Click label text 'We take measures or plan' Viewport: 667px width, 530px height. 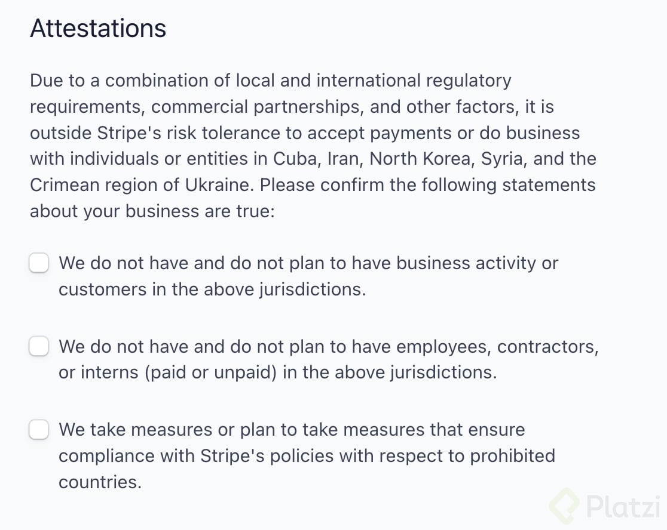tap(292, 430)
